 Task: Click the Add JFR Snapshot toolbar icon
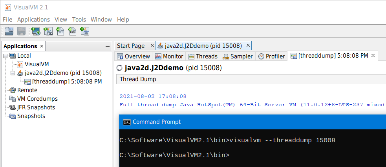pos(72,31)
